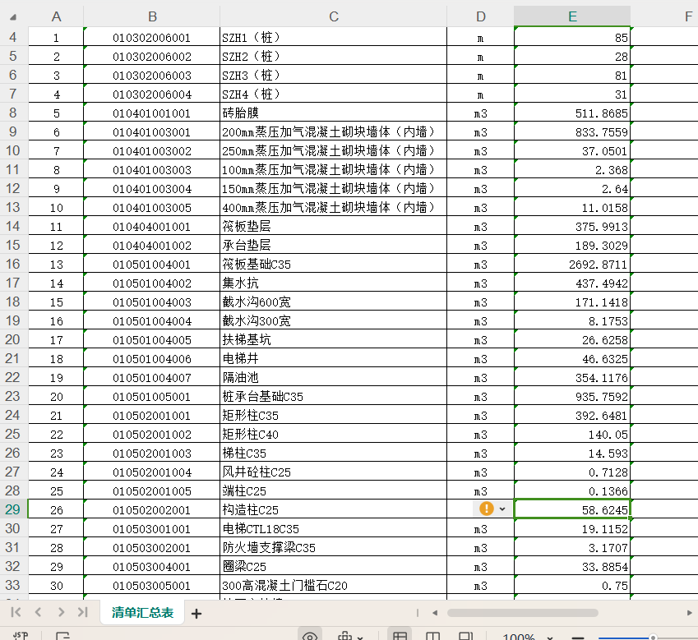
Task: Click quantity cell 2692.8711
Action: point(572,264)
